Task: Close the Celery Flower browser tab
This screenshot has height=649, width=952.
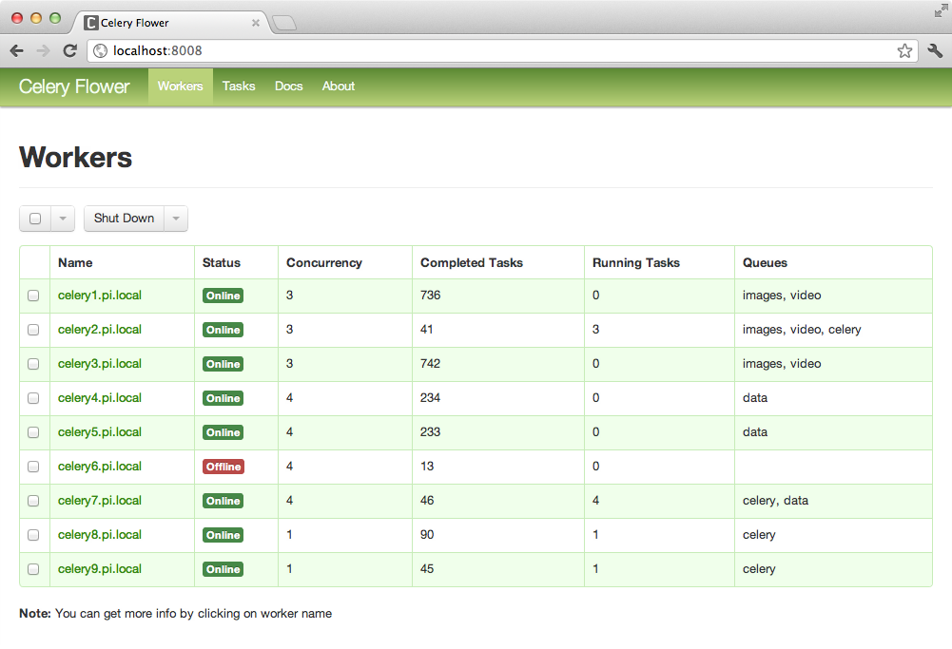Action: pyautogui.click(x=256, y=23)
